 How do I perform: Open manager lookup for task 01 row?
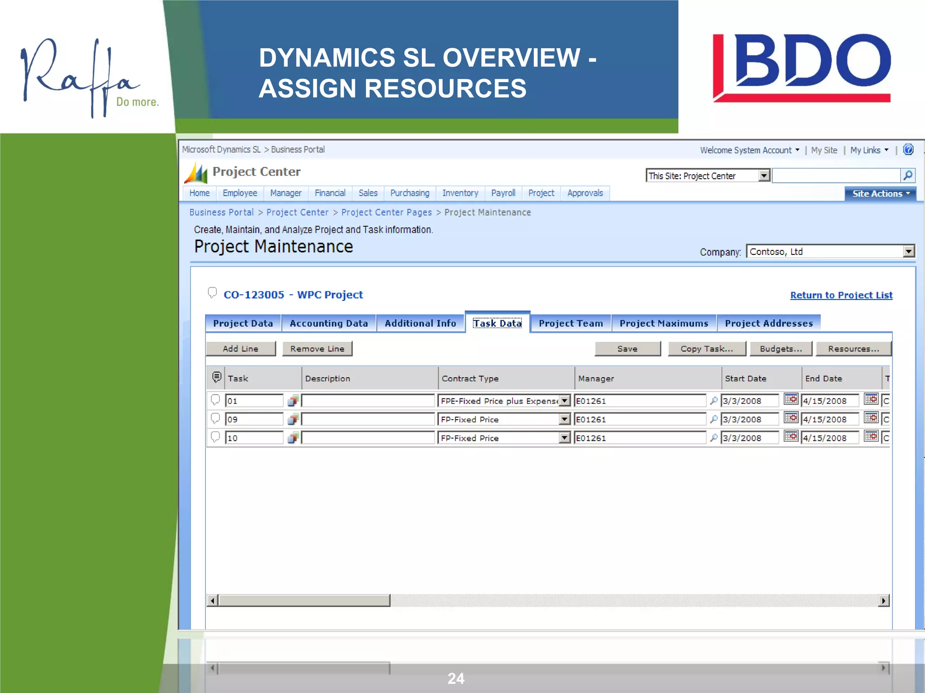(x=714, y=401)
